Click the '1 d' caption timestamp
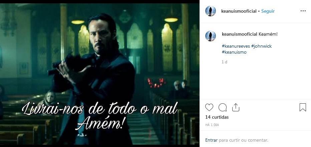This screenshot has height=147, width=311. [224, 62]
